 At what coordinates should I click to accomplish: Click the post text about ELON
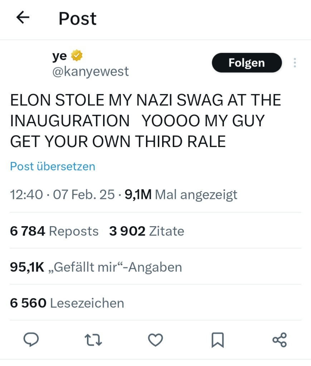coord(145,121)
